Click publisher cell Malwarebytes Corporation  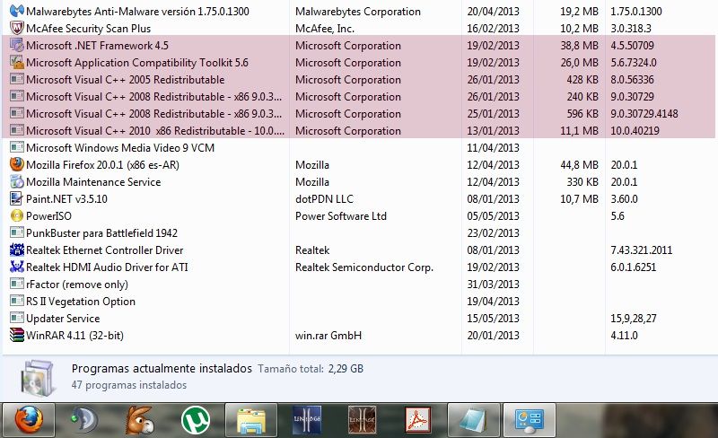(x=357, y=11)
